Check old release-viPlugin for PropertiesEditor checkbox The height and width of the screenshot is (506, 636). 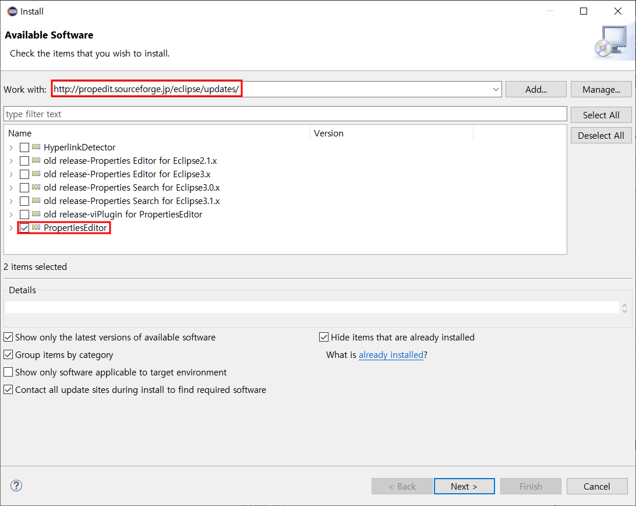tap(24, 215)
